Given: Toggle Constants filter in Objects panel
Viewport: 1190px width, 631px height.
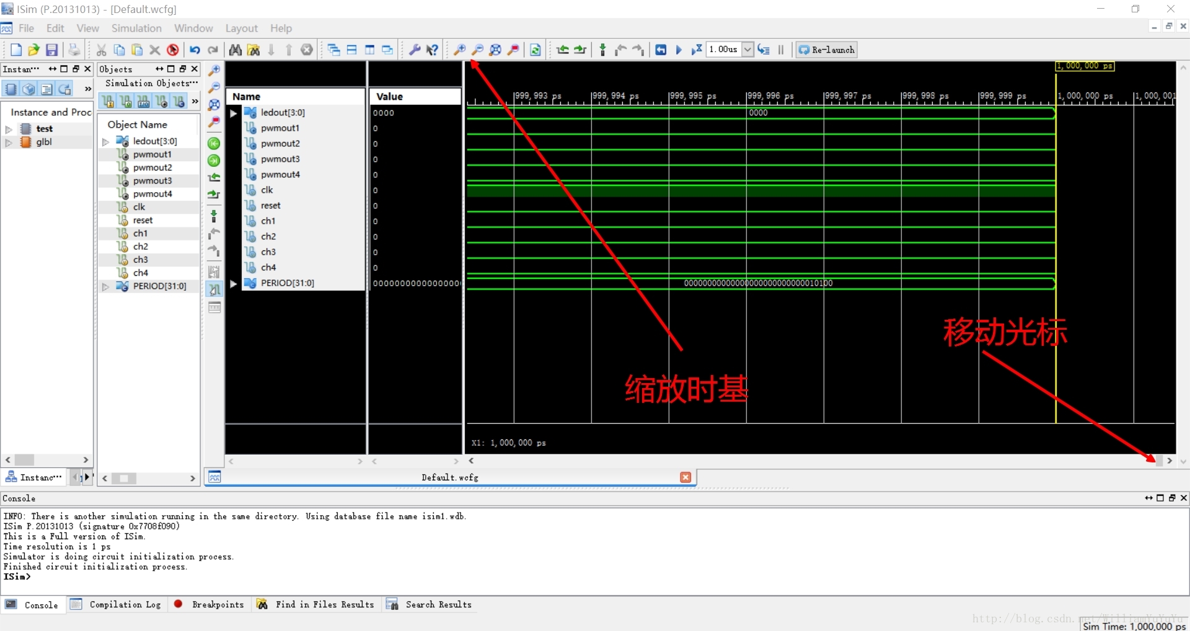Looking at the screenshot, I should (x=178, y=101).
